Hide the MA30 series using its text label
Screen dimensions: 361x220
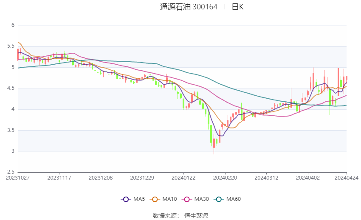pyautogui.click(x=201, y=199)
